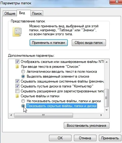The image size is (122, 143).
Task: Select Выделять введенный элемент в списке
Action: coord(23,76)
